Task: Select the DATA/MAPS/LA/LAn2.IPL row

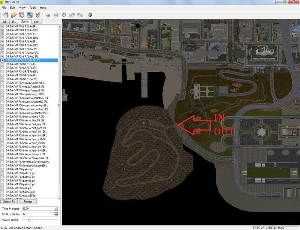Action: point(30,30)
